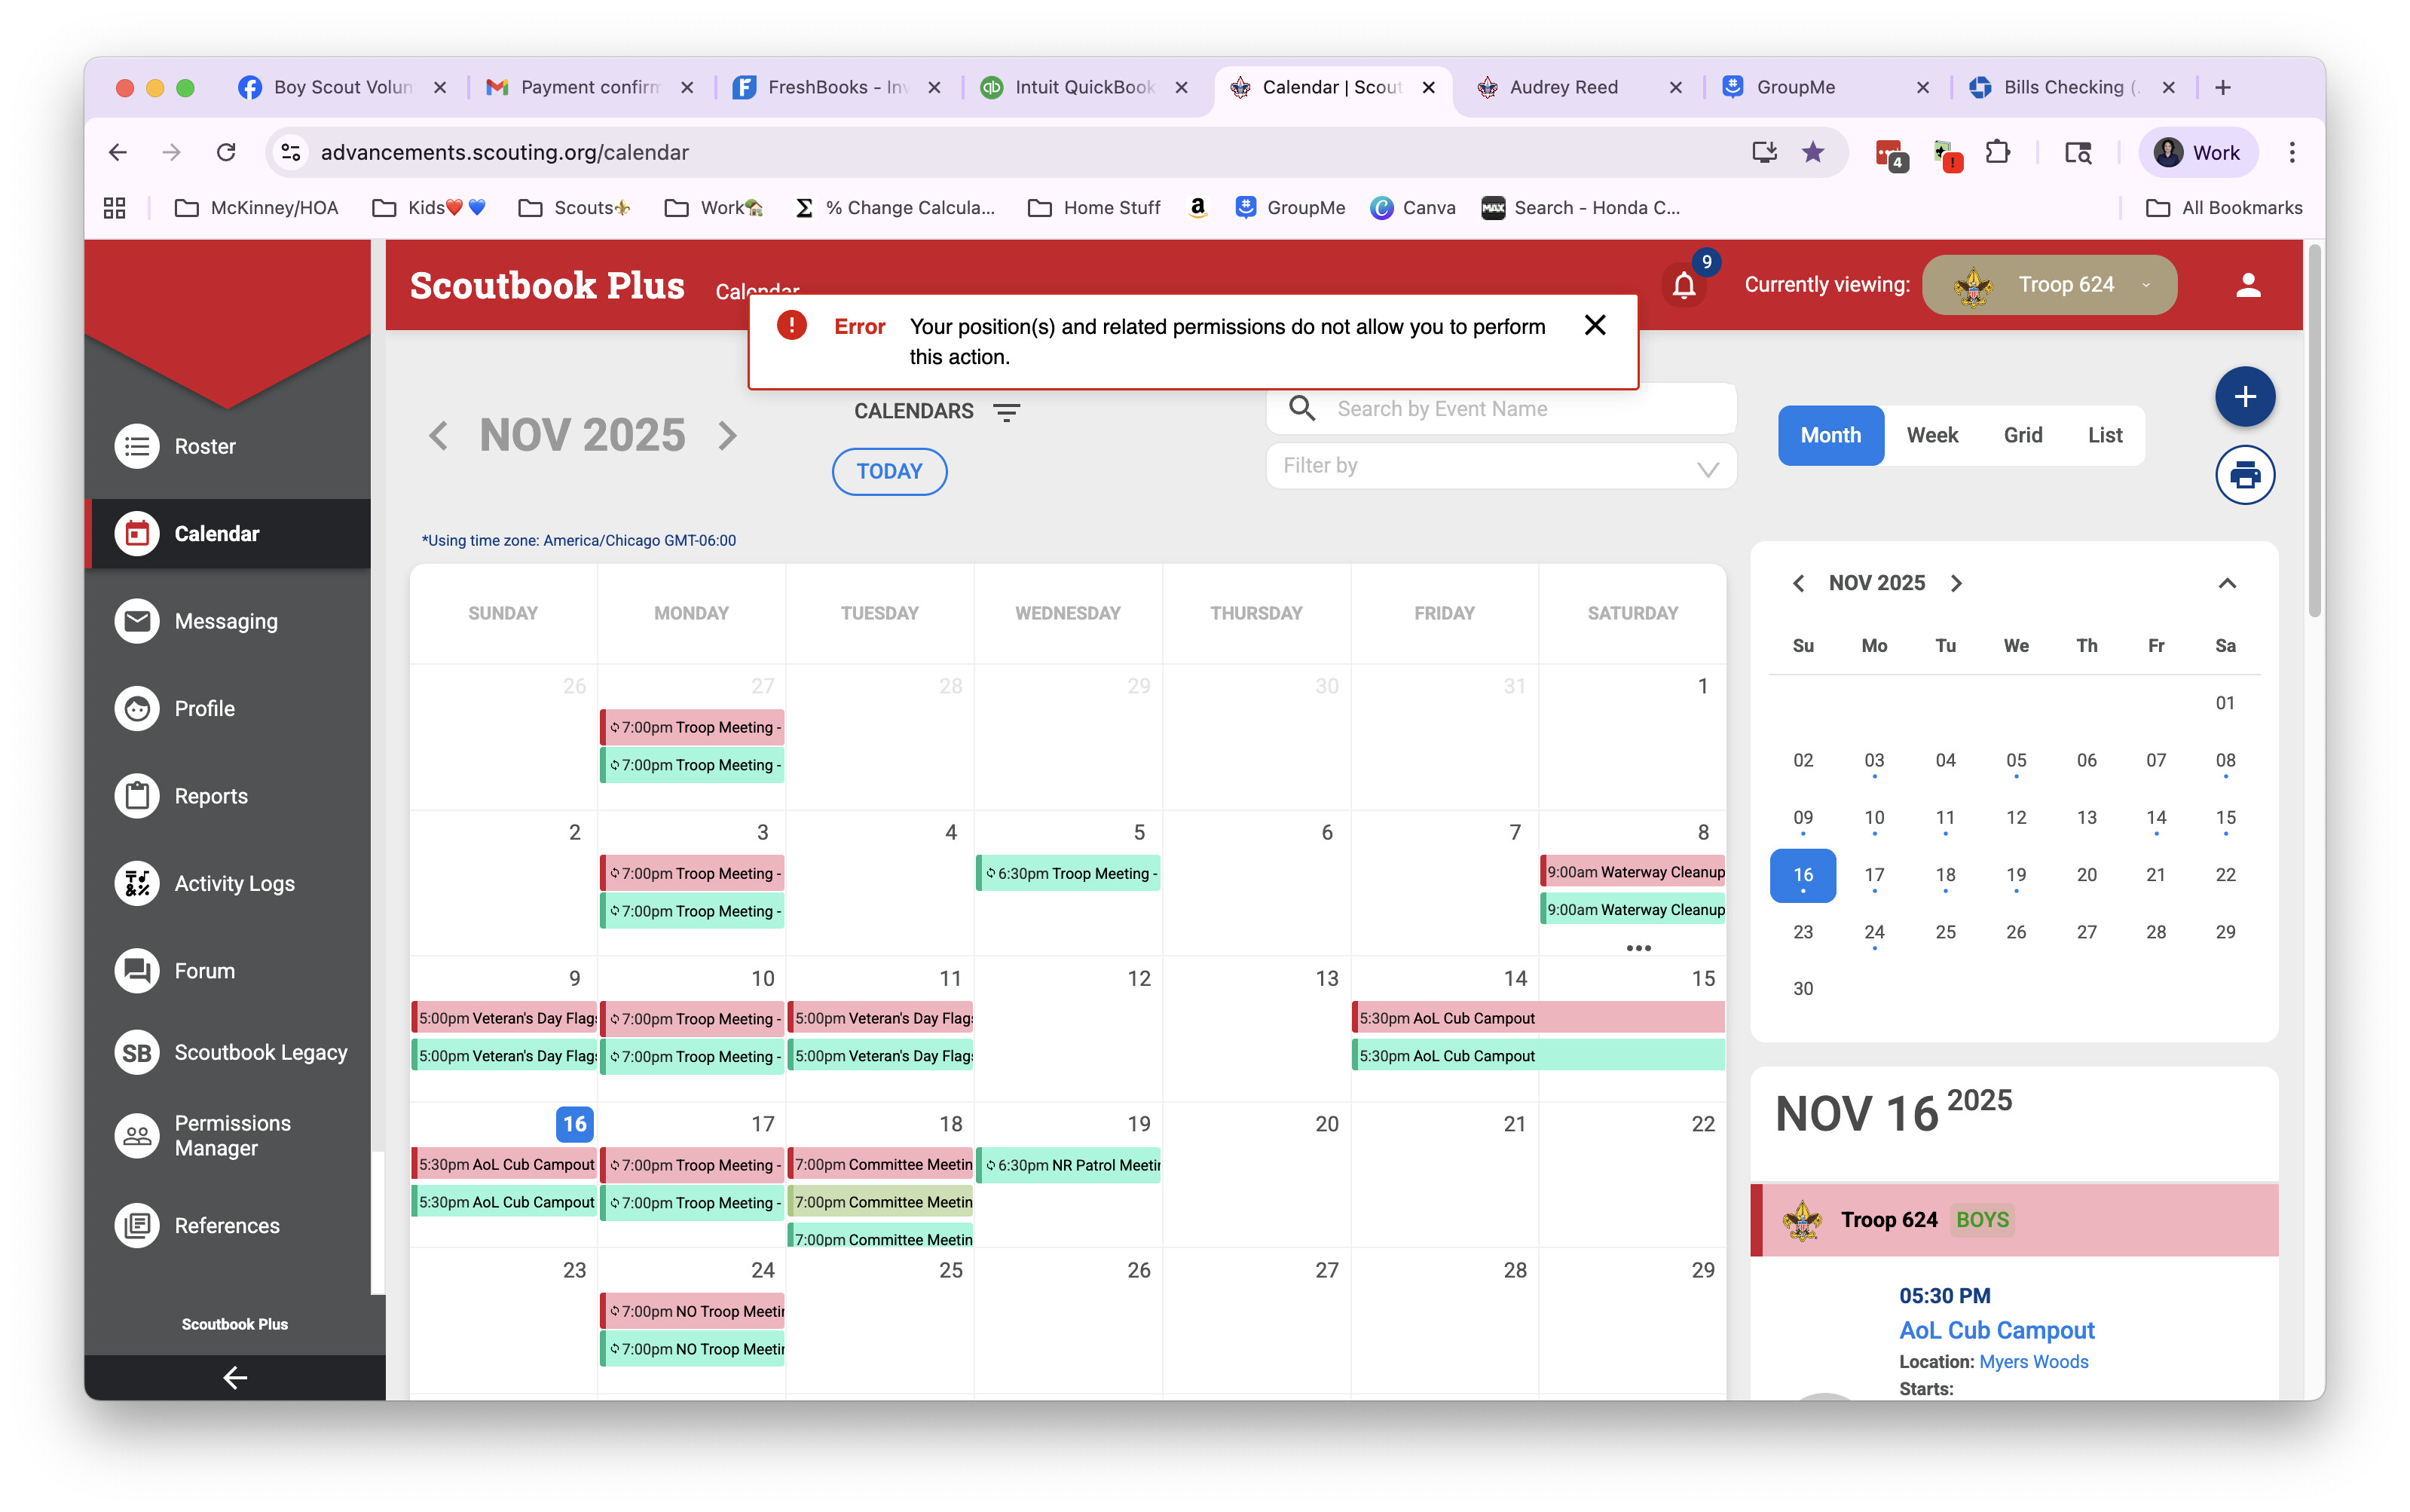The width and height of the screenshot is (2410, 1512).
Task: Open Permissions Manager menu item
Action: (232, 1136)
